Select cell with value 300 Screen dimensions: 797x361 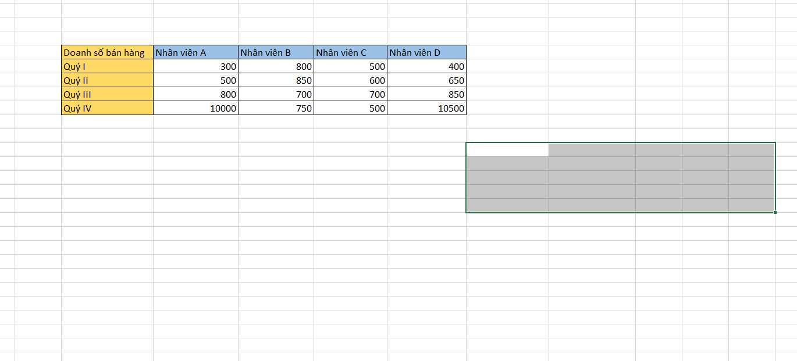pyautogui.click(x=195, y=66)
